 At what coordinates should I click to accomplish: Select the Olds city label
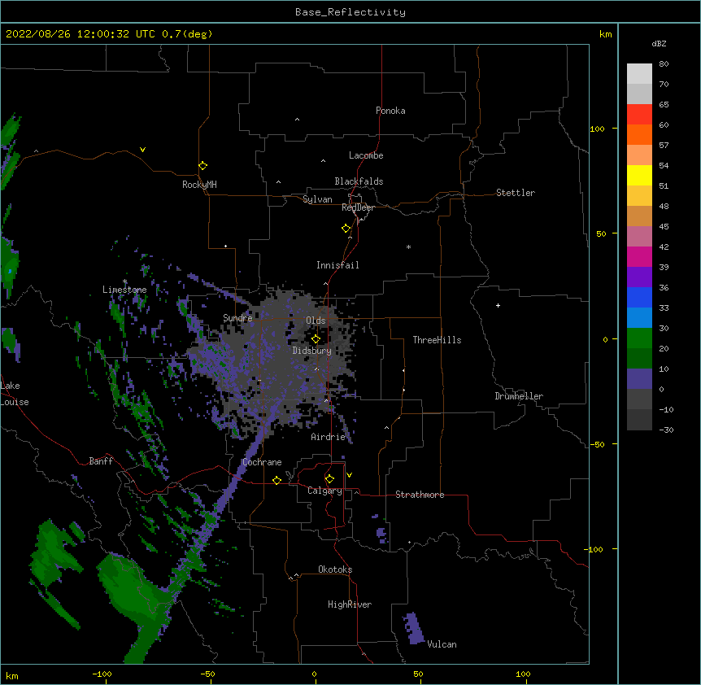(316, 321)
